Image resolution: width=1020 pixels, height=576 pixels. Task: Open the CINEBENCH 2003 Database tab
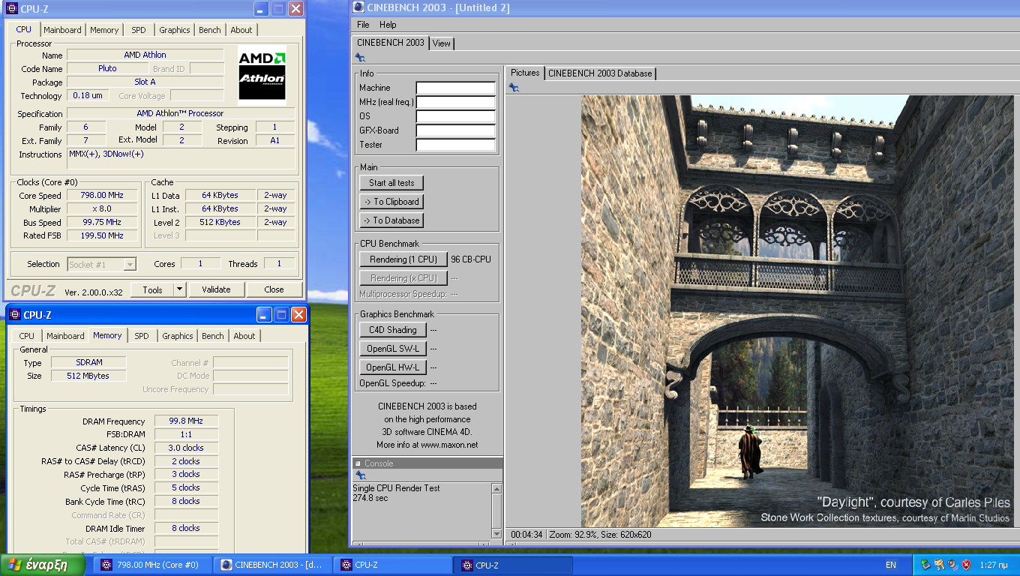click(x=600, y=73)
